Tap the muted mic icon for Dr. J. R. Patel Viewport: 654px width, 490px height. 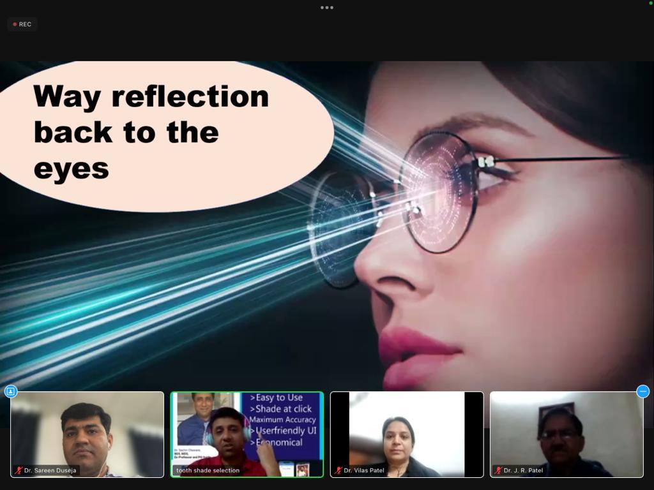pyautogui.click(x=498, y=470)
